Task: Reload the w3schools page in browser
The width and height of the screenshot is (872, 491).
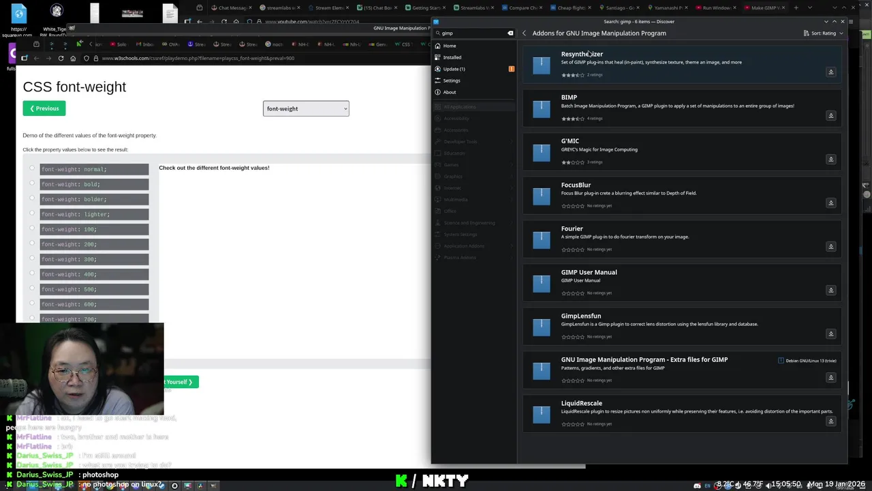Action: [x=61, y=58]
